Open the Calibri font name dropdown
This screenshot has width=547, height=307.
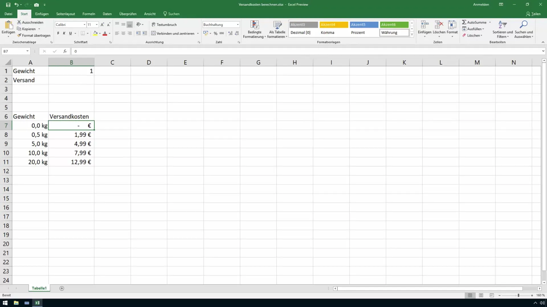pos(84,25)
